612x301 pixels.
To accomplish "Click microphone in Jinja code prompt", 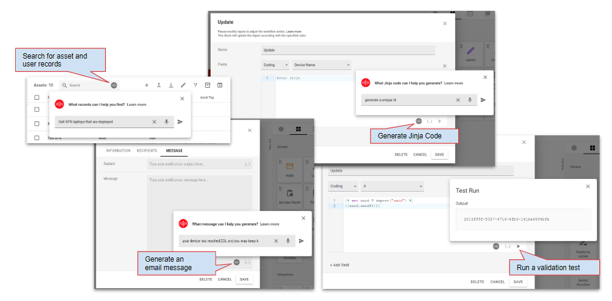I will tap(470, 100).
